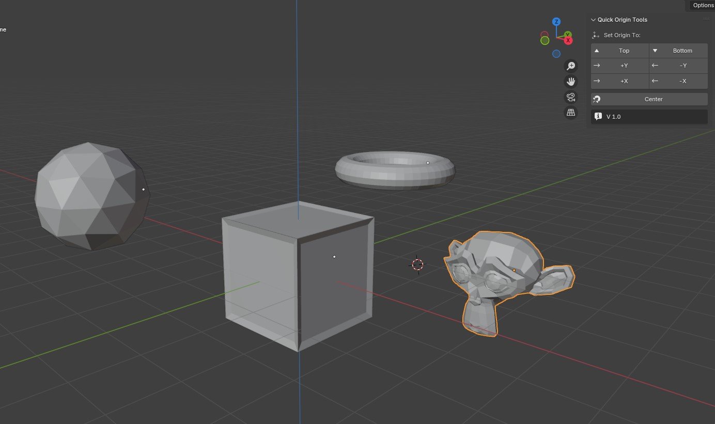Image resolution: width=715 pixels, height=424 pixels.
Task: Toggle perspective with the grid icon
Action: click(570, 112)
